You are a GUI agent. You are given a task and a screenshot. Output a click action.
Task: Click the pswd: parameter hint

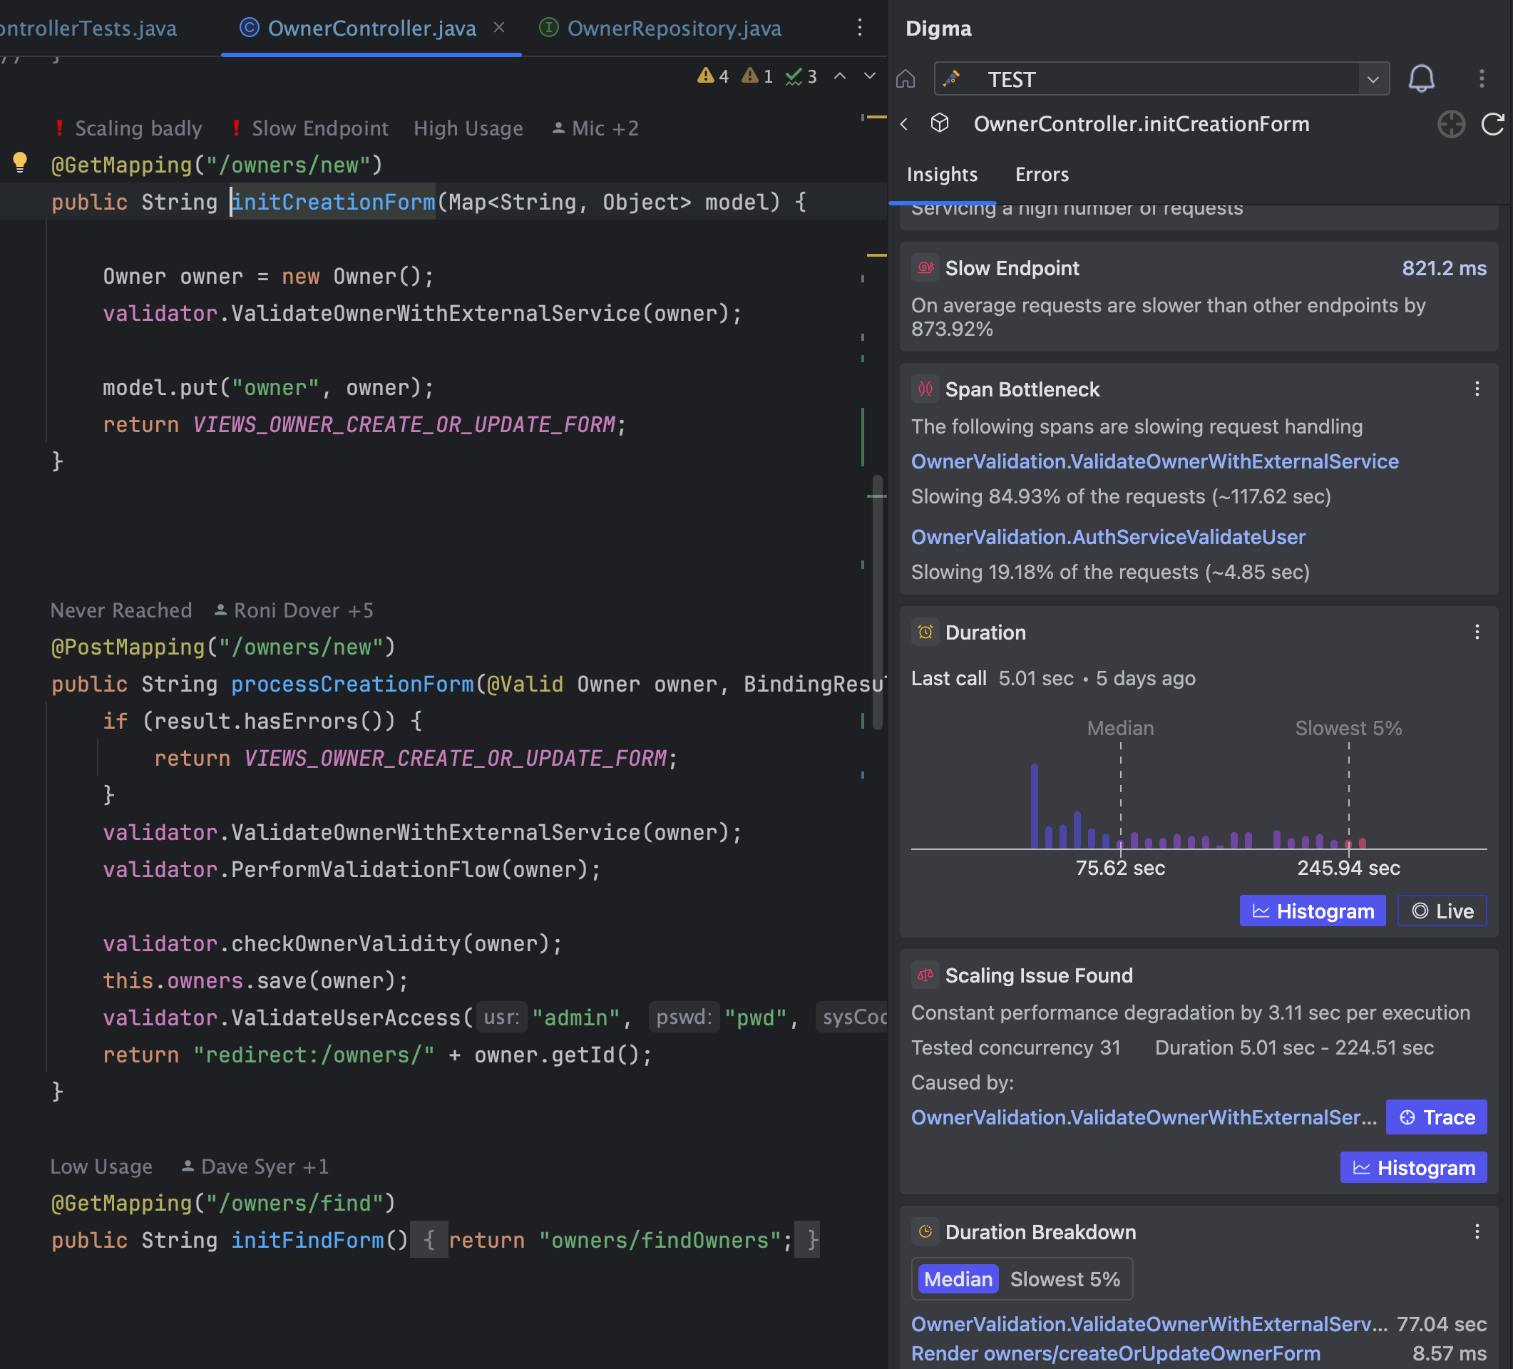tap(684, 1017)
